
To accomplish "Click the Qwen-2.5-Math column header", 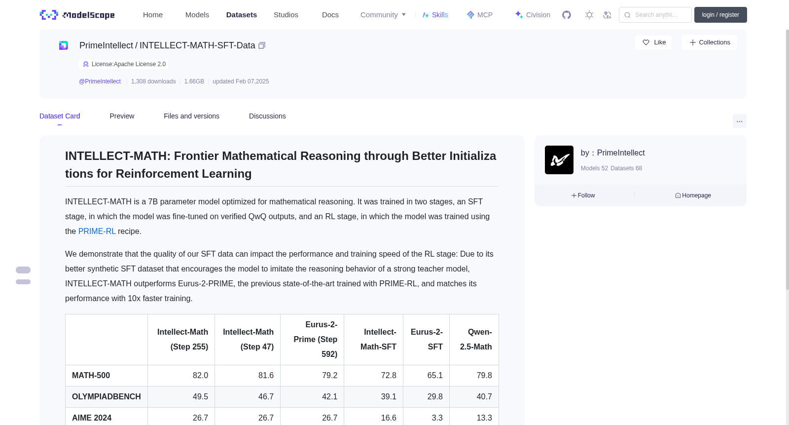I will point(474,340).
